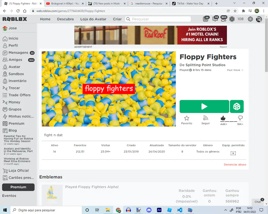Image resolution: width=268 pixels, height=214 pixels.
Task: Open the Chat panel
Action: 258,202
